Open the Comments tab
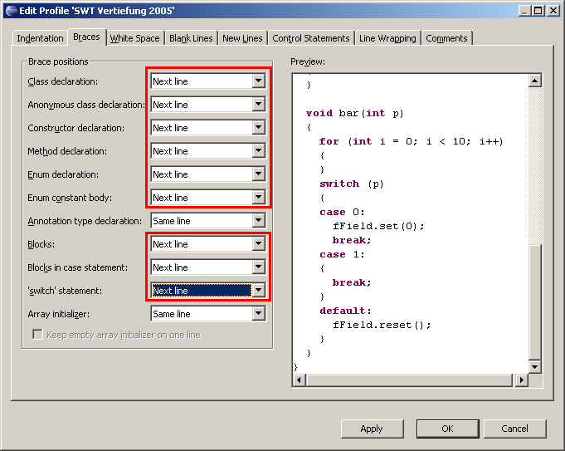The width and height of the screenshot is (565, 451). [x=446, y=38]
